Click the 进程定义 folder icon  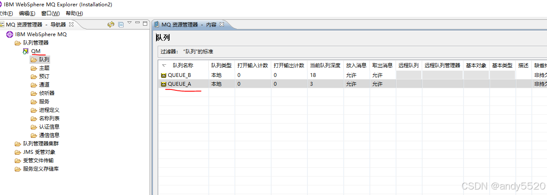pyautogui.click(x=34, y=110)
